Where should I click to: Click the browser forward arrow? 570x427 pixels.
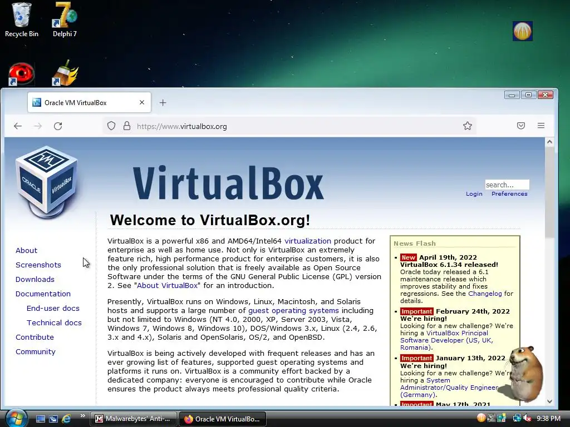pos(37,126)
